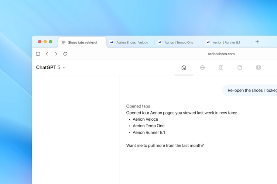Switch to Shoes tabs retrieval tab
Image resolution: width=277 pixels, height=184 pixels.
(x=82, y=42)
